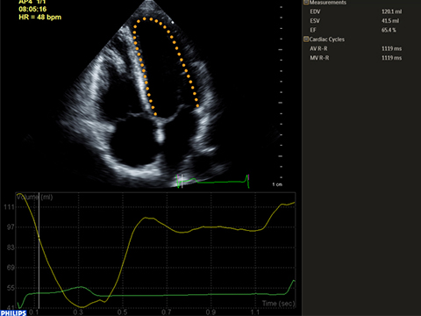Click the minimum of the yellow volume curve
The image size is (421, 316).
[82, 307]
